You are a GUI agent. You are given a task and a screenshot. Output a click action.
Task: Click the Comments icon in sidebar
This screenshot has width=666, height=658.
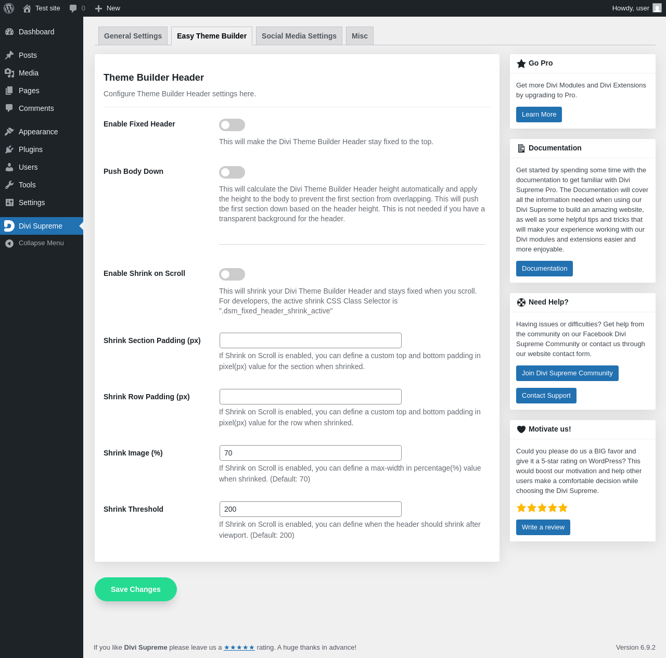click(x=9, y=108)
